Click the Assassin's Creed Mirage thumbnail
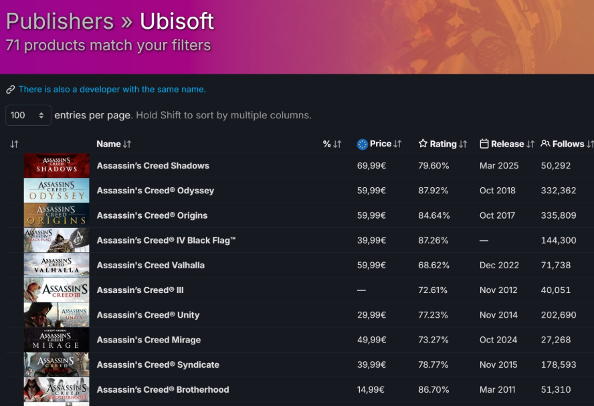This screenshot has height=406, width=594. tap(56, 340)
